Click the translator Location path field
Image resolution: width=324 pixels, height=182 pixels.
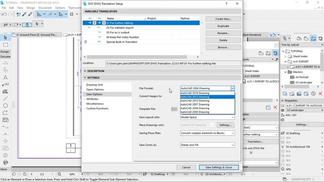pyautogui.click(x=173, y=64)
